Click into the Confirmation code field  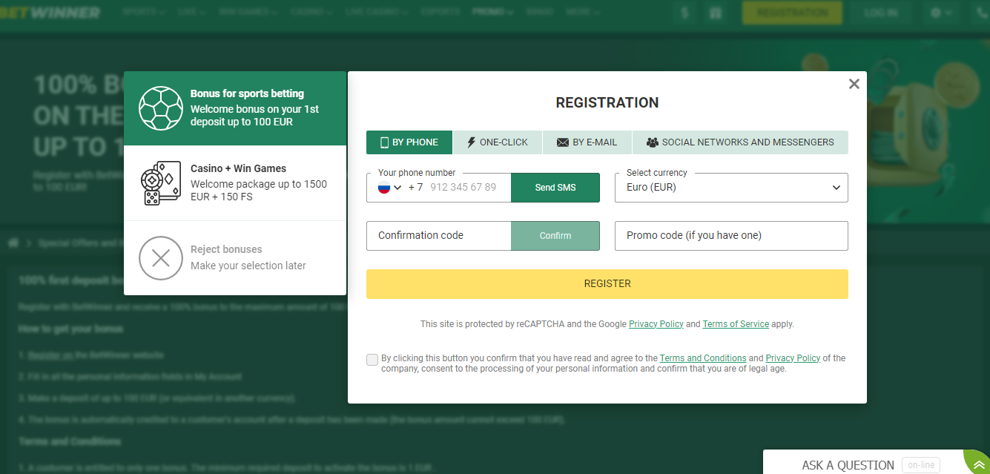(438, 236)
